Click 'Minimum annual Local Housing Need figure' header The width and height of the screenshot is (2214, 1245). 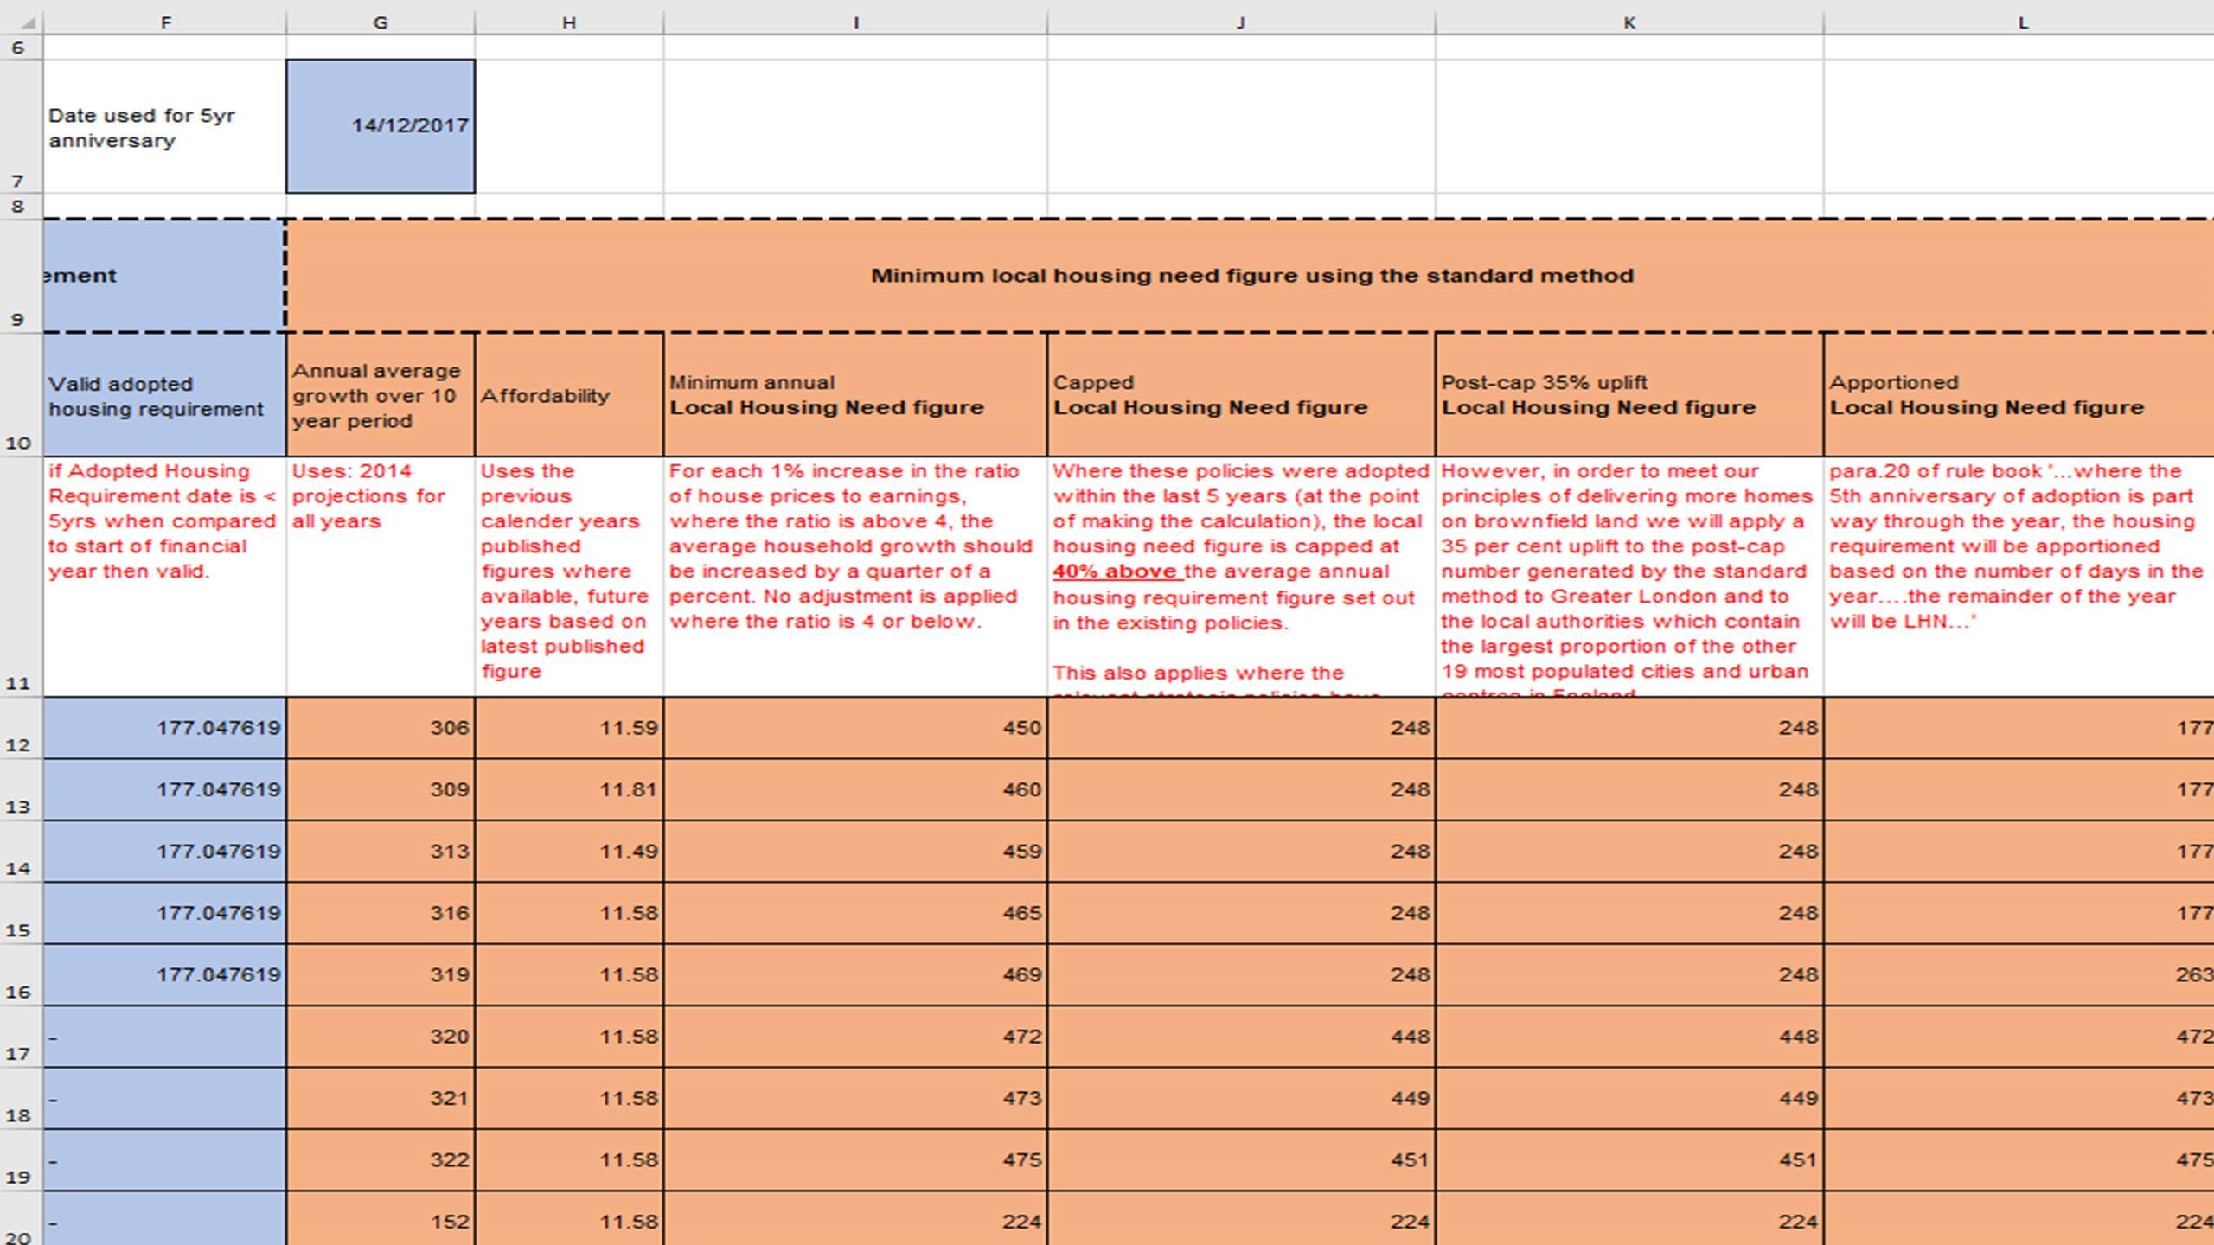[x=855, y=395]
